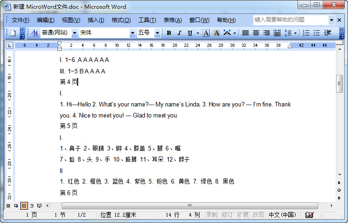
Task: Toggle Italic formatting
Action: [179, 33]
